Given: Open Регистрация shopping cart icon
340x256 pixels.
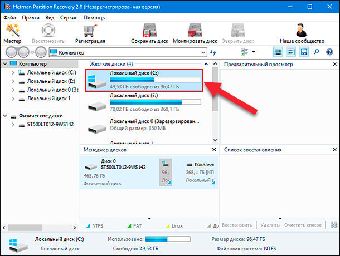Looking at the screenshot, I should [90, 30].
